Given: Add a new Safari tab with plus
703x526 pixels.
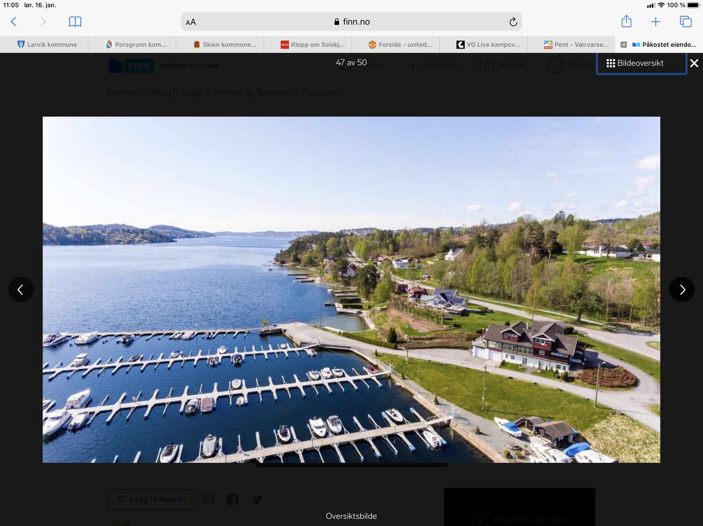Looking at the screenshot, I should 656,21.
